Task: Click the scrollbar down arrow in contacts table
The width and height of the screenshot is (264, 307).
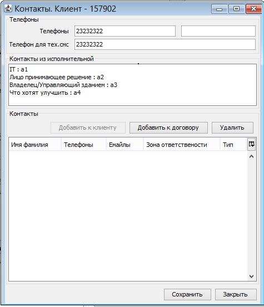Action: tap(251, 277)
